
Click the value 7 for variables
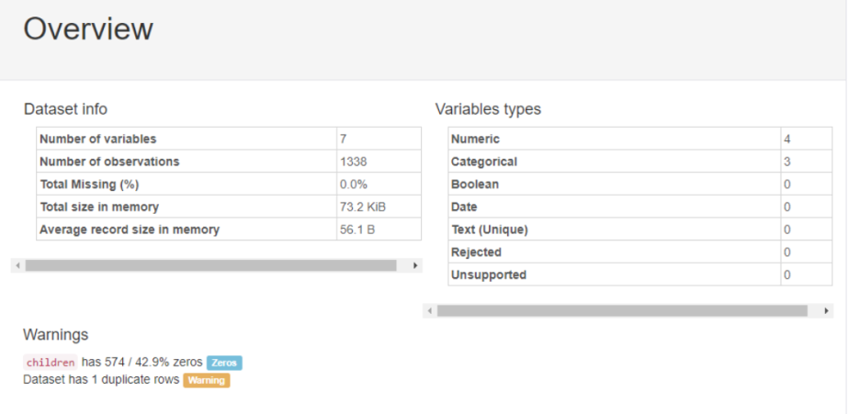(344, 140)
